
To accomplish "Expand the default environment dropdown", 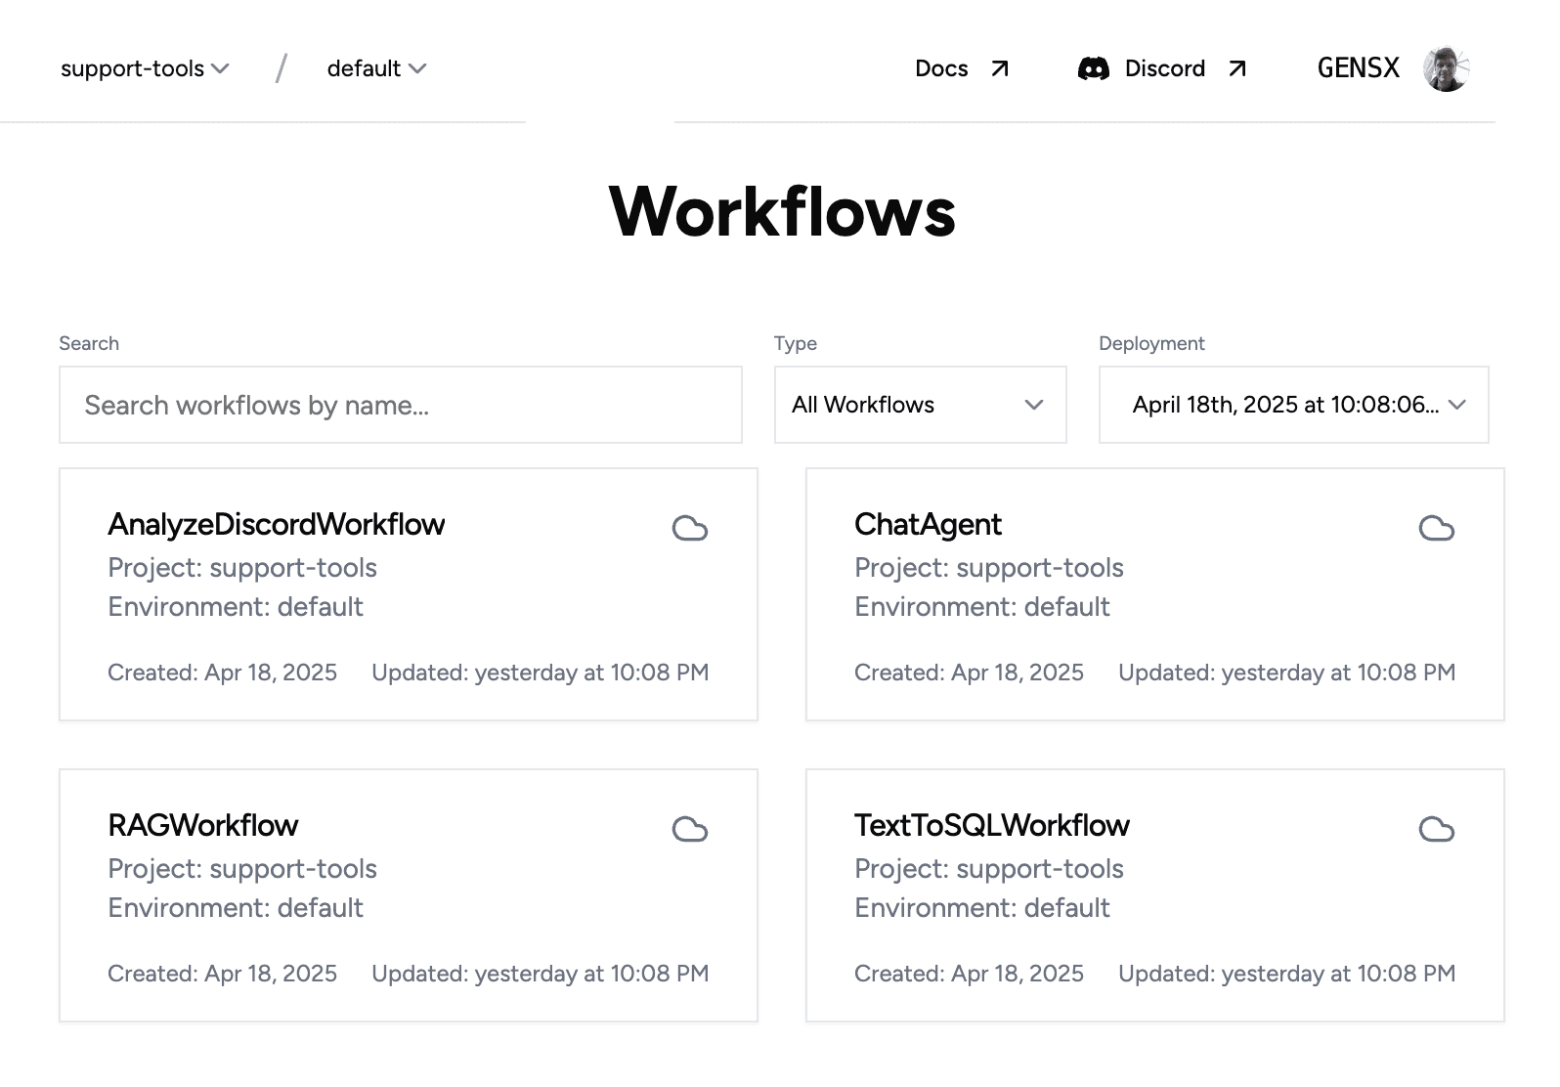I will click(376, 68).
